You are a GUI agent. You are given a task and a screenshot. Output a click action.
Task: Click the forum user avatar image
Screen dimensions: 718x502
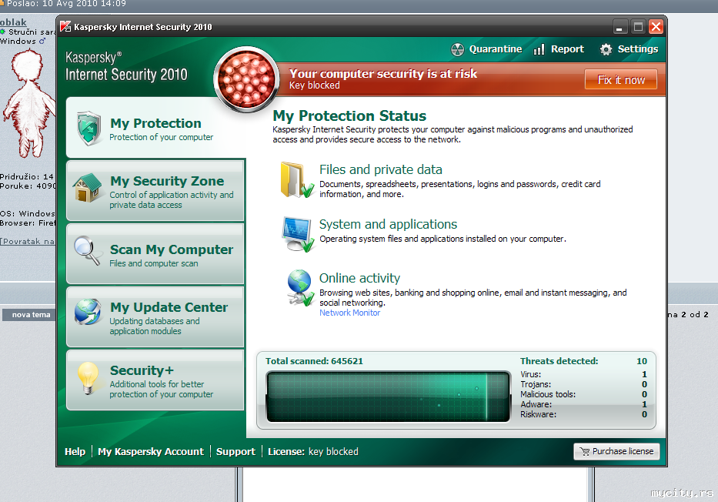(x=28, y=105)
